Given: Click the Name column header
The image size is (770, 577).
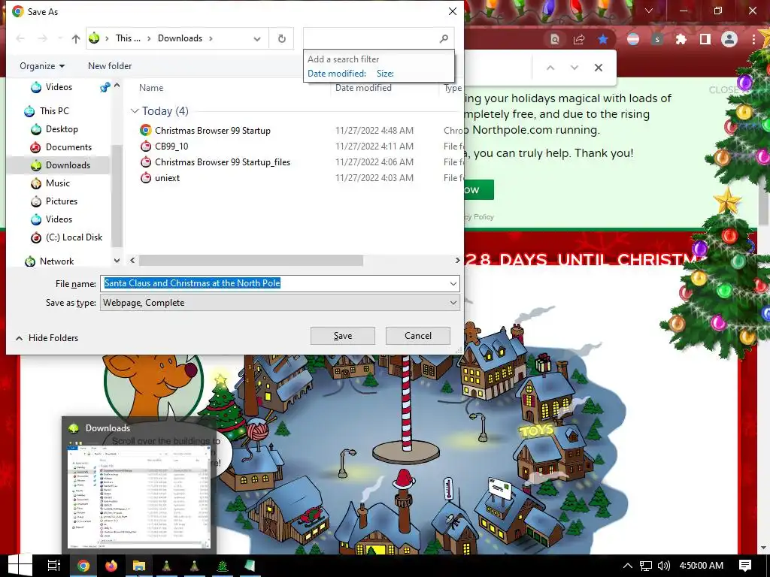Looking at the screenshot, I should [x=151, y=88].
